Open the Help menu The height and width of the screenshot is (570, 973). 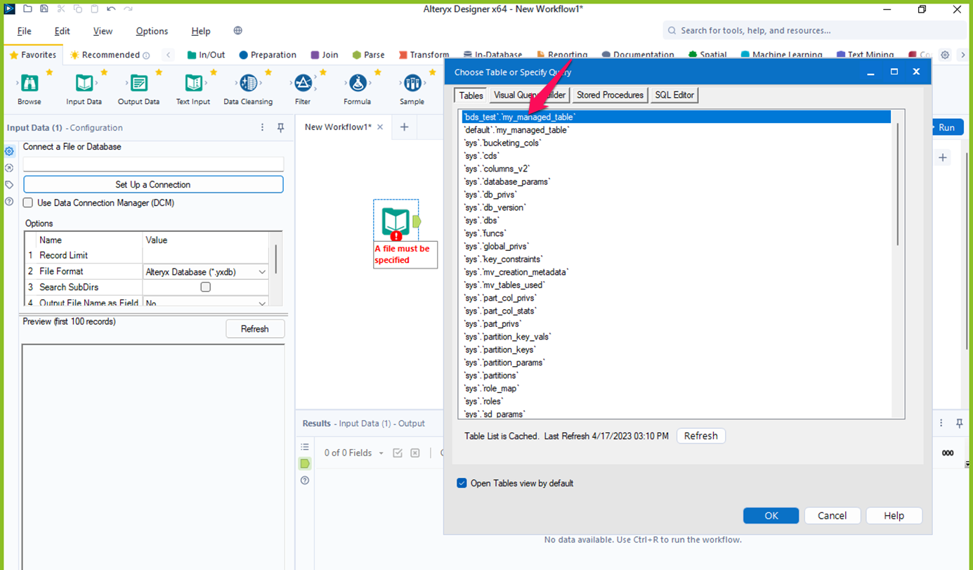tap(201, 31)
